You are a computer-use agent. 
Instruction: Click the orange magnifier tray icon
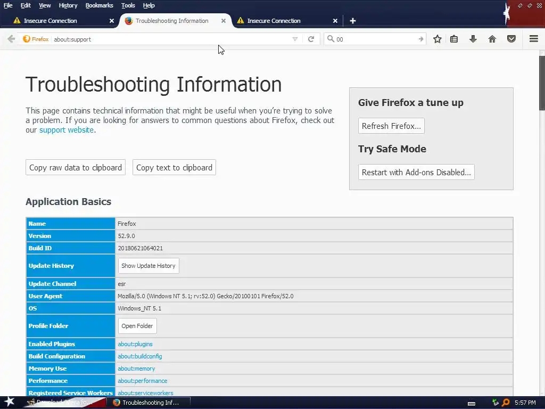tap(506, 403)
